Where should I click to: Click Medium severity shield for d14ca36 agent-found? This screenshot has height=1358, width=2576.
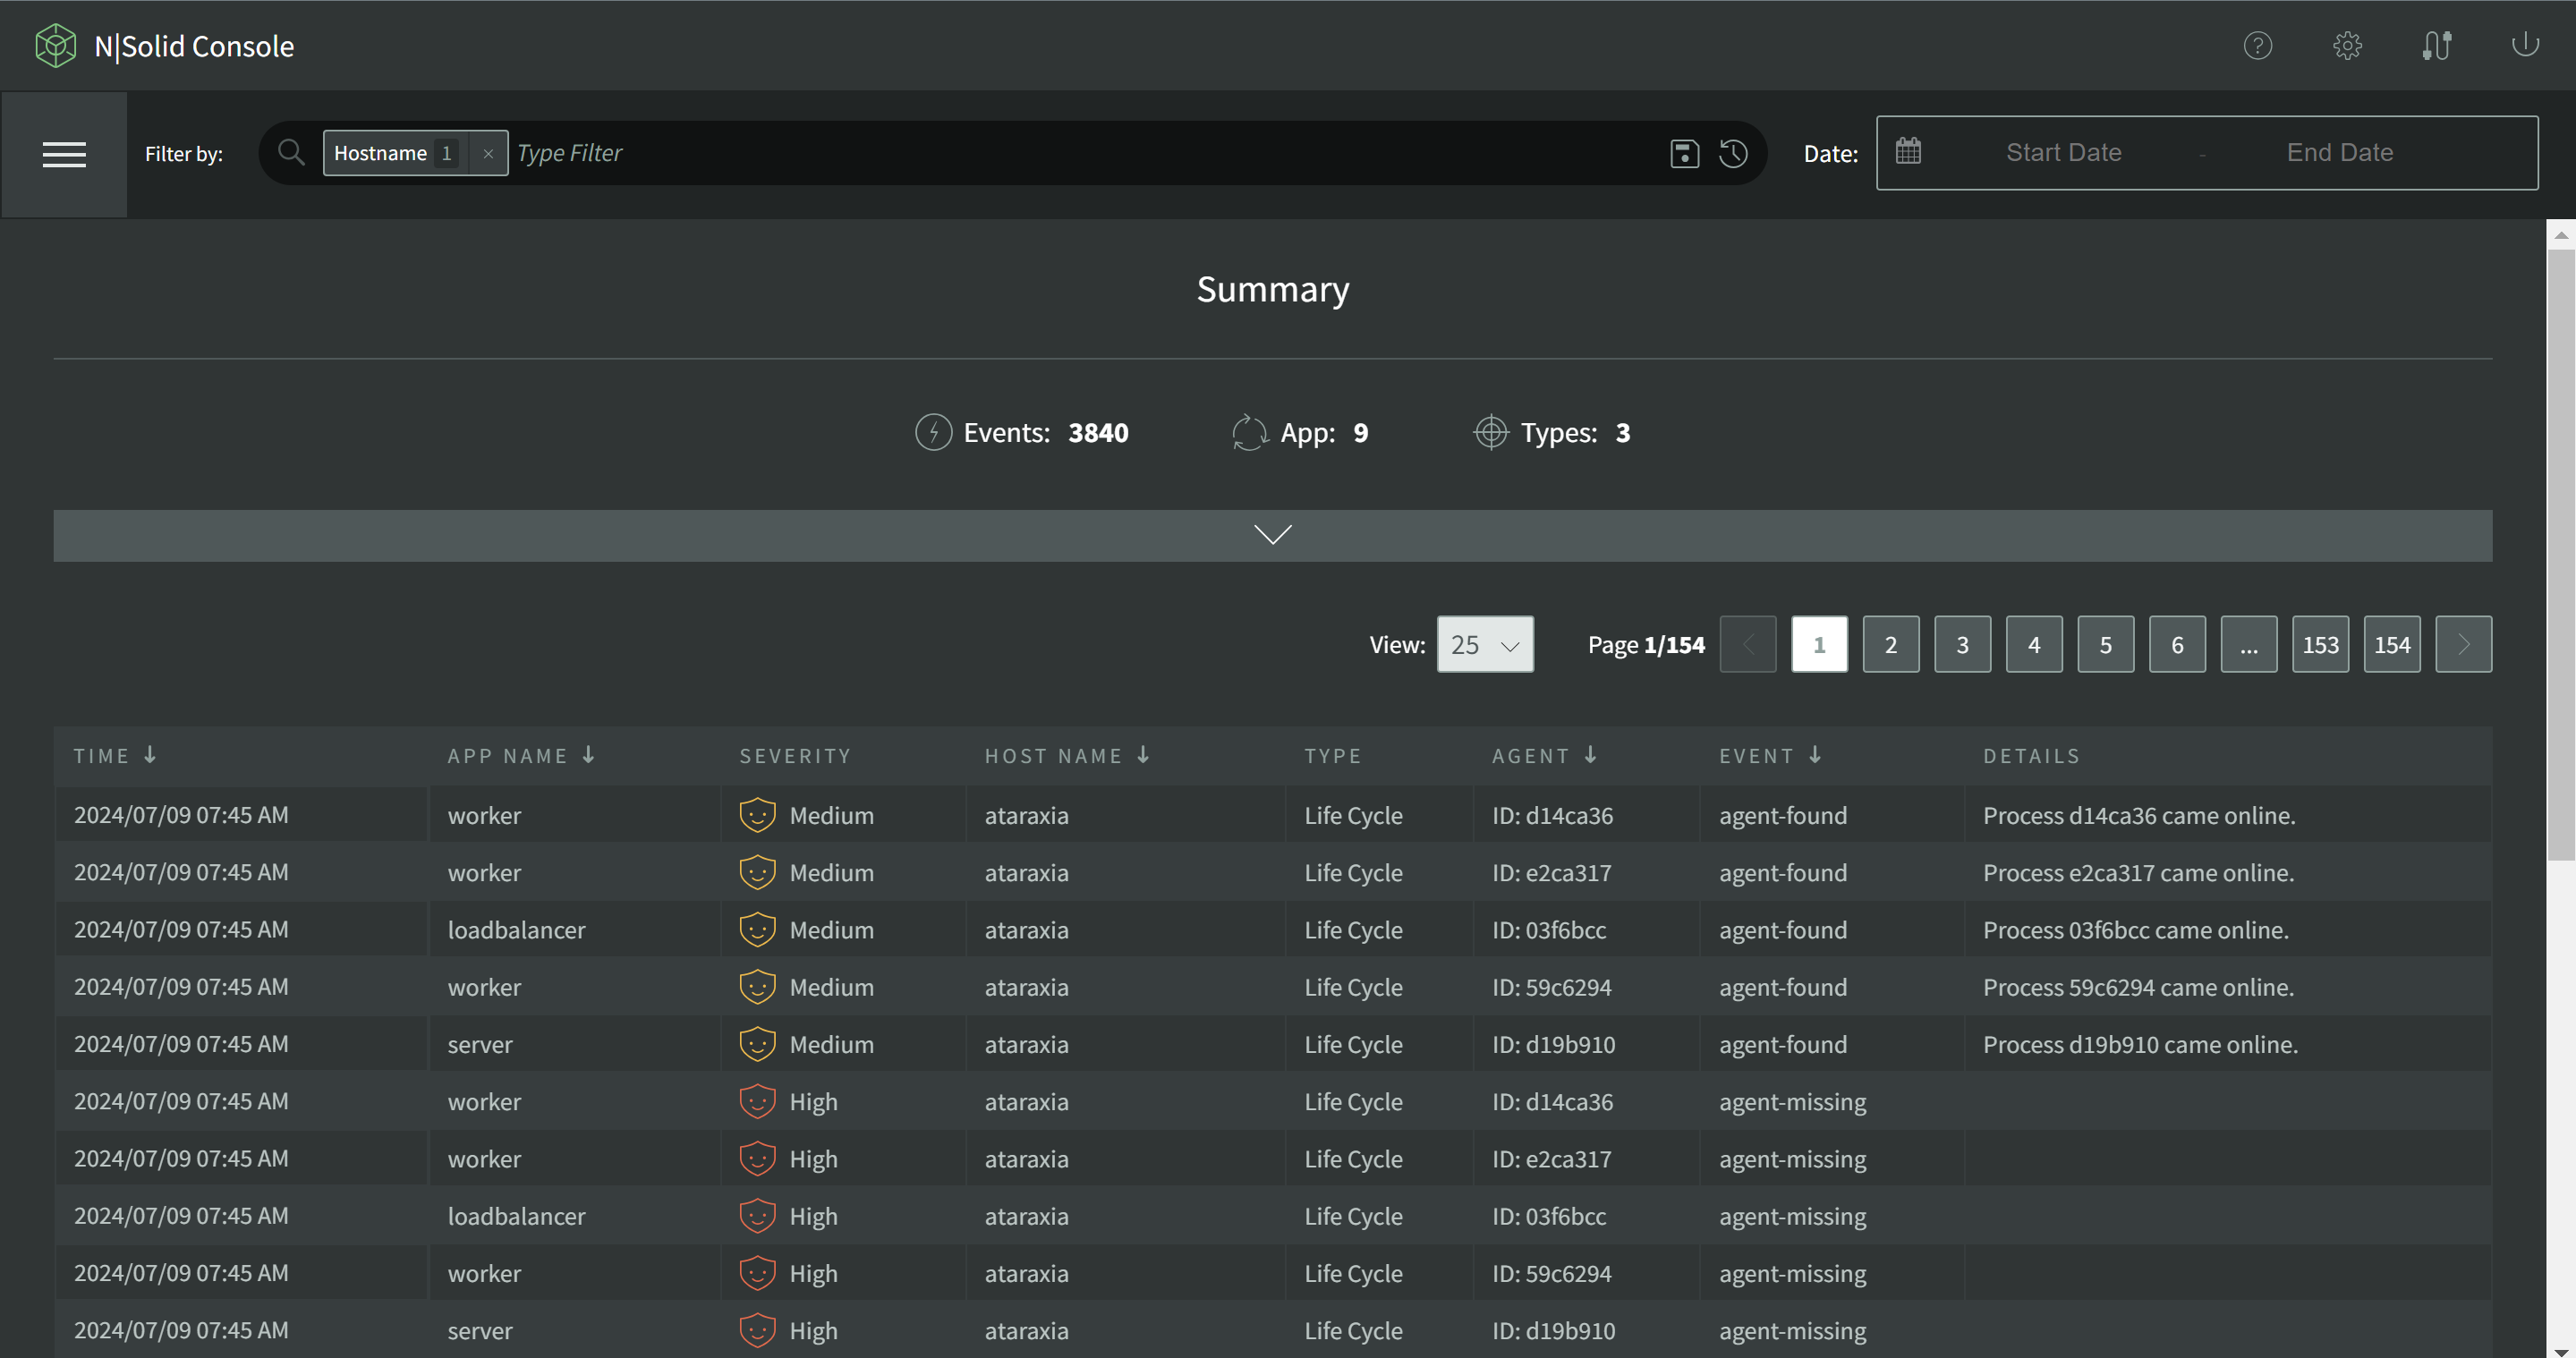757,815
